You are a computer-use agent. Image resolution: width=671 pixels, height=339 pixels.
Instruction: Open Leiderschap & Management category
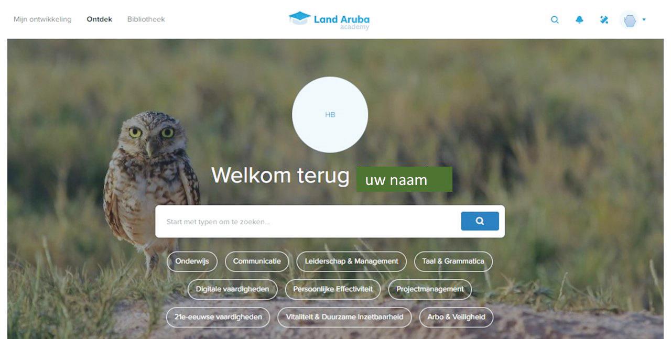[x=351, y=261]
